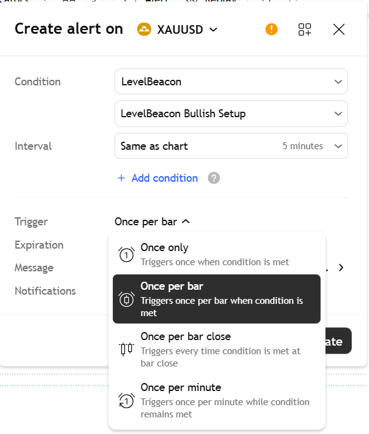Select the Once per bar close option
Screen dimensions: 369x434
(x=217, y=349)
